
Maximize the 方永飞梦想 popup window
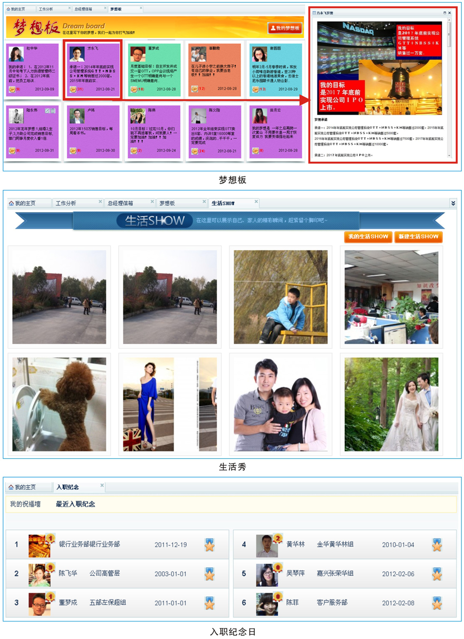(x=444, y=13)
